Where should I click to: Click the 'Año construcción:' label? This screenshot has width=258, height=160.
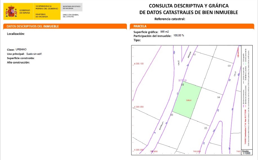tap(18, 62)
